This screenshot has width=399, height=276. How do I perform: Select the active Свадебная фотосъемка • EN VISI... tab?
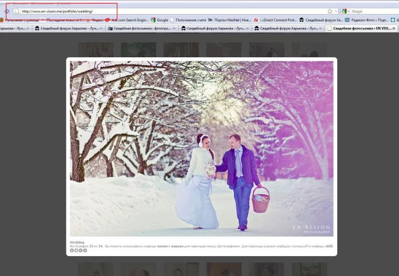click(x=361, y=28)
